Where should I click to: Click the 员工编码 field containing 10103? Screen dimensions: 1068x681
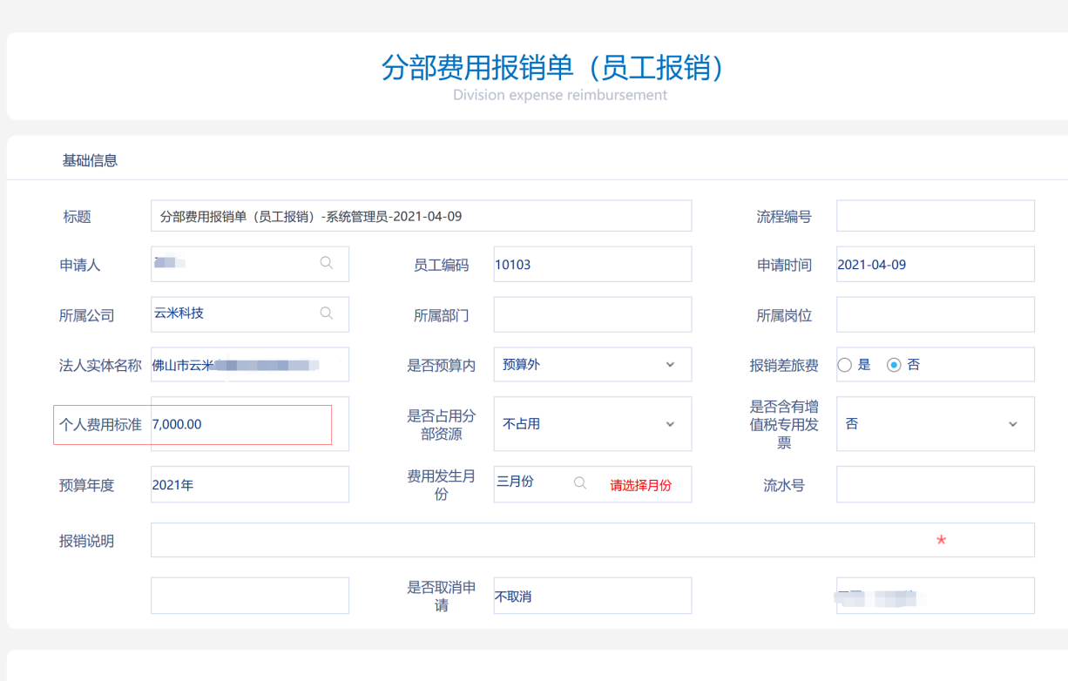(x=592, y=264)
